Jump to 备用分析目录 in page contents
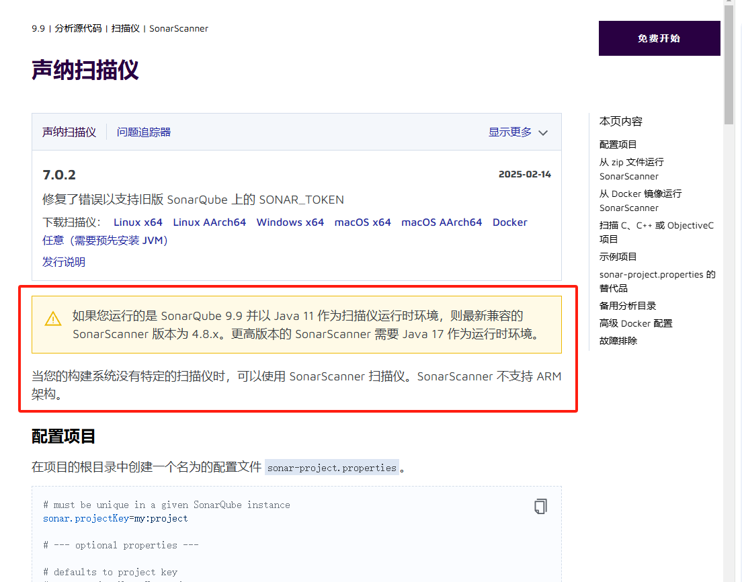742x582 pixels. (628, 306)
